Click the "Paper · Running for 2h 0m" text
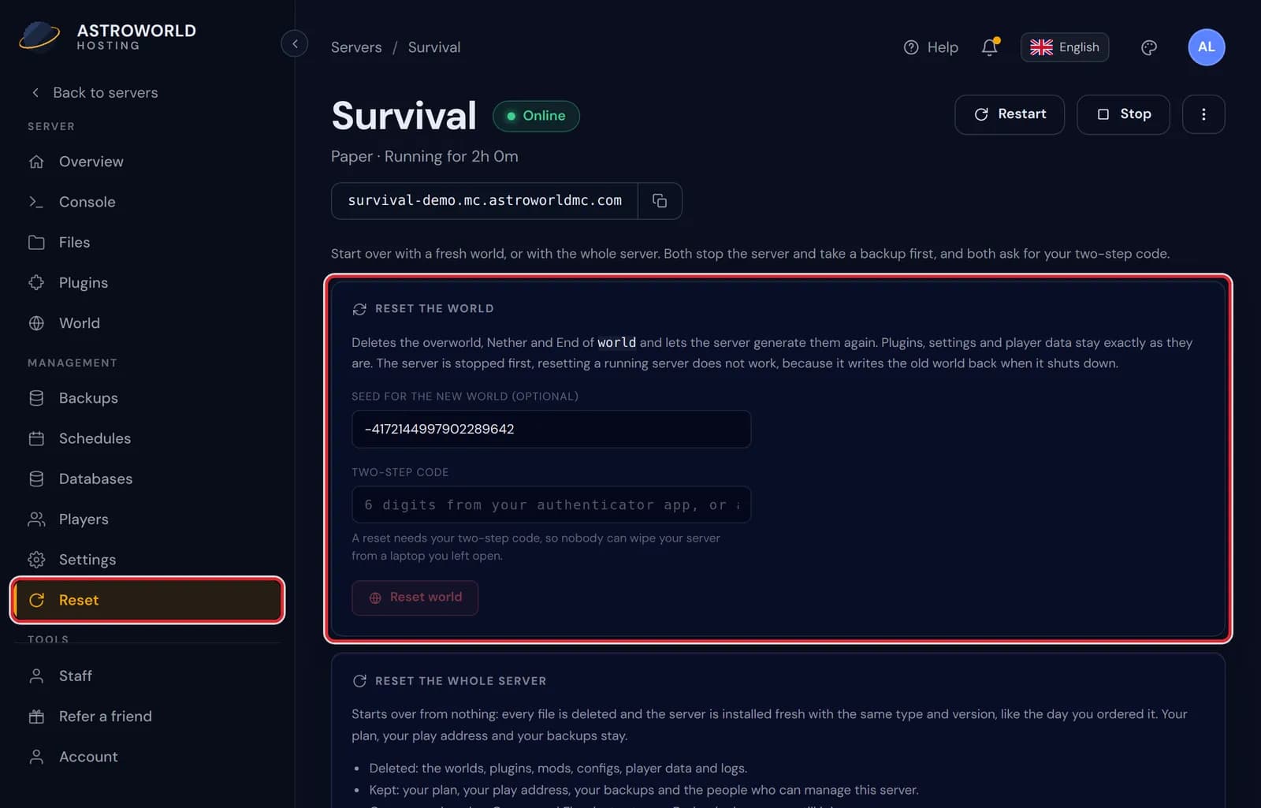This screenshot has width=1261, height=808. [425, 156]
